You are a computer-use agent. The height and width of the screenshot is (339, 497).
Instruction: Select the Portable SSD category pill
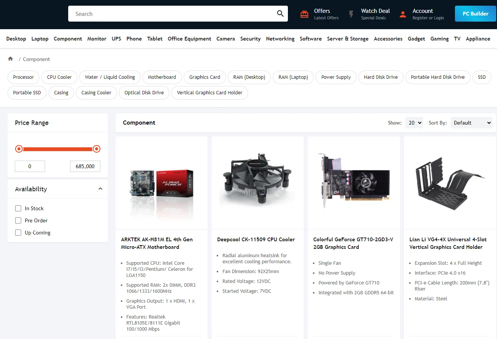[x=27, y=92]
